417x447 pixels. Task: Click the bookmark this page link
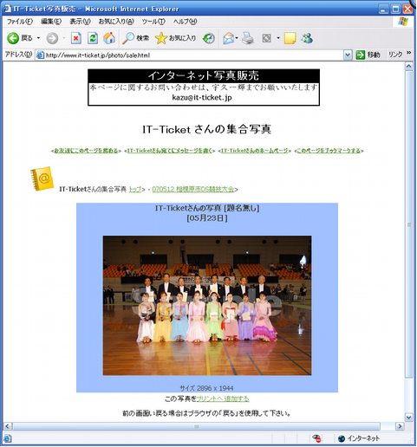329,151
